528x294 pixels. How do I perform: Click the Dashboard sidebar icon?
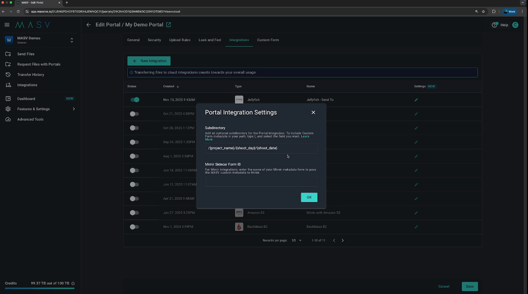7,98
